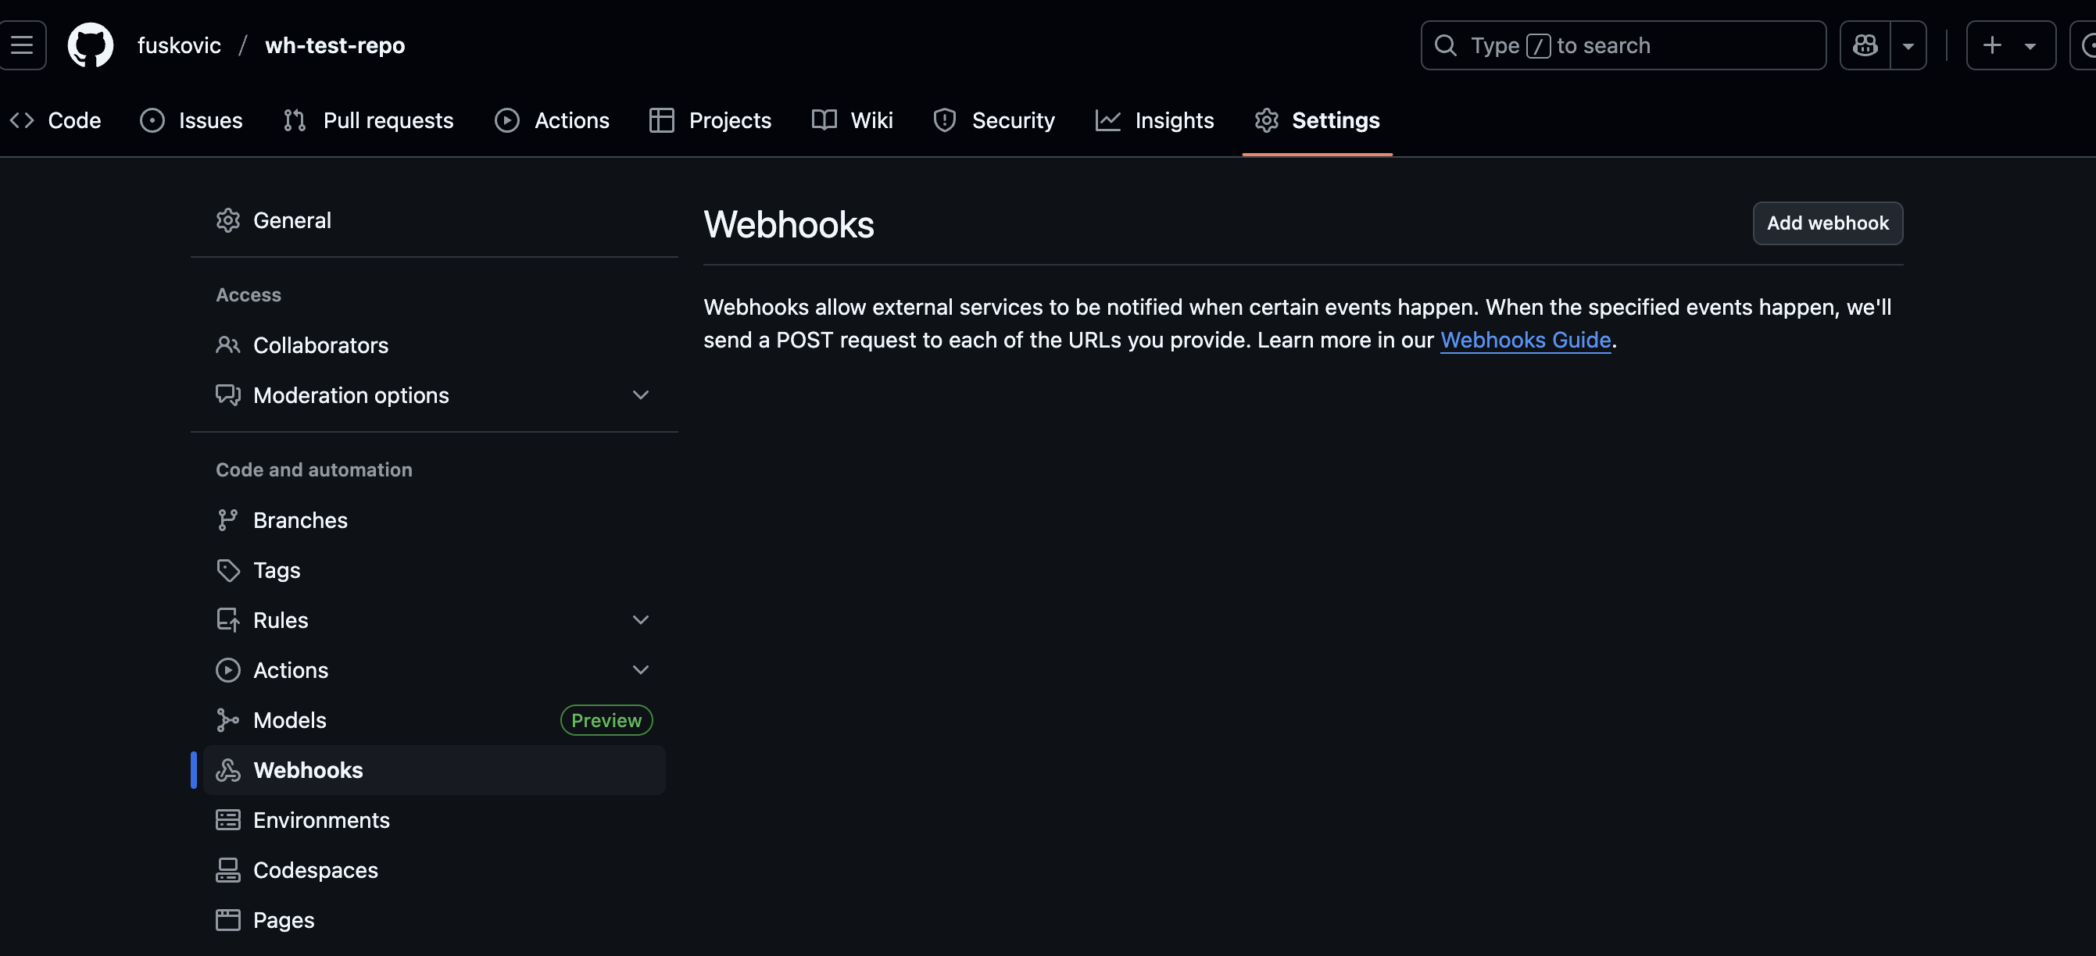Screen dimensions: 2096x956
Task: Expand the Rules section chevron
Action: [640, 620]
